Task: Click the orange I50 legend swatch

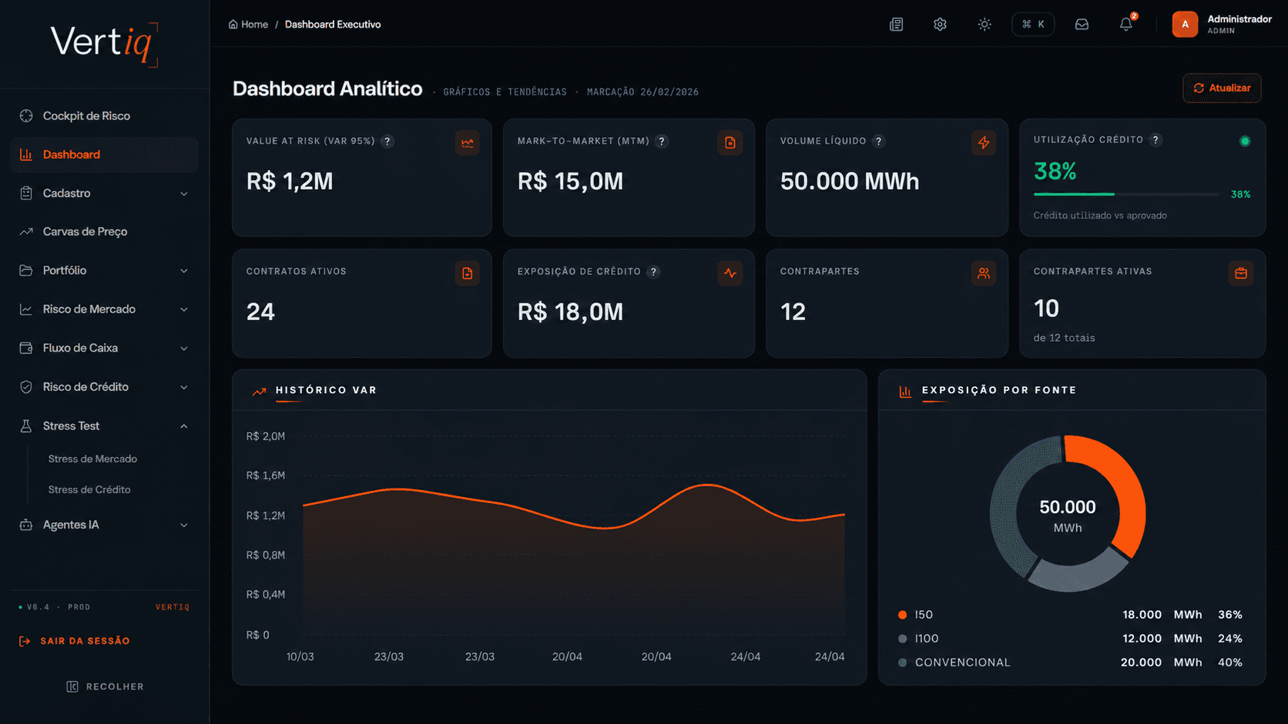Action: coord(902,615)
